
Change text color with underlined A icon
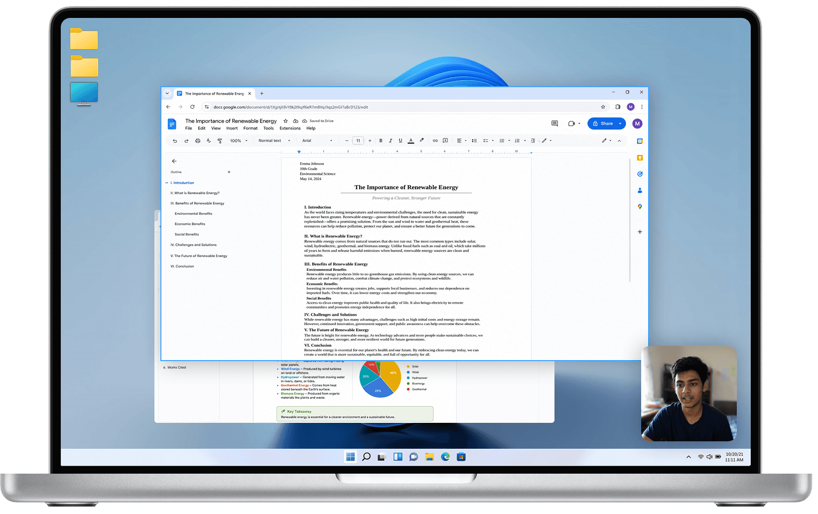pos(411,141)
